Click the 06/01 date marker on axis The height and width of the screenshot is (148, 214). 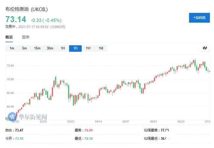pos(153,121)
